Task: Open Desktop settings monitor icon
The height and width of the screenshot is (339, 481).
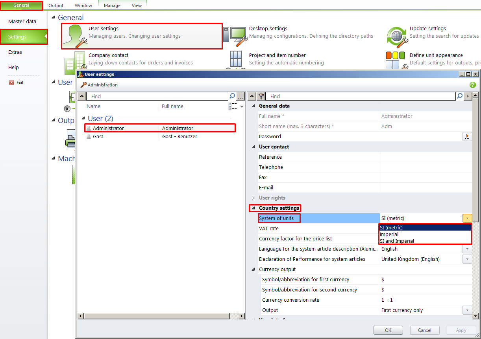Action: click(x=235, y=35)
